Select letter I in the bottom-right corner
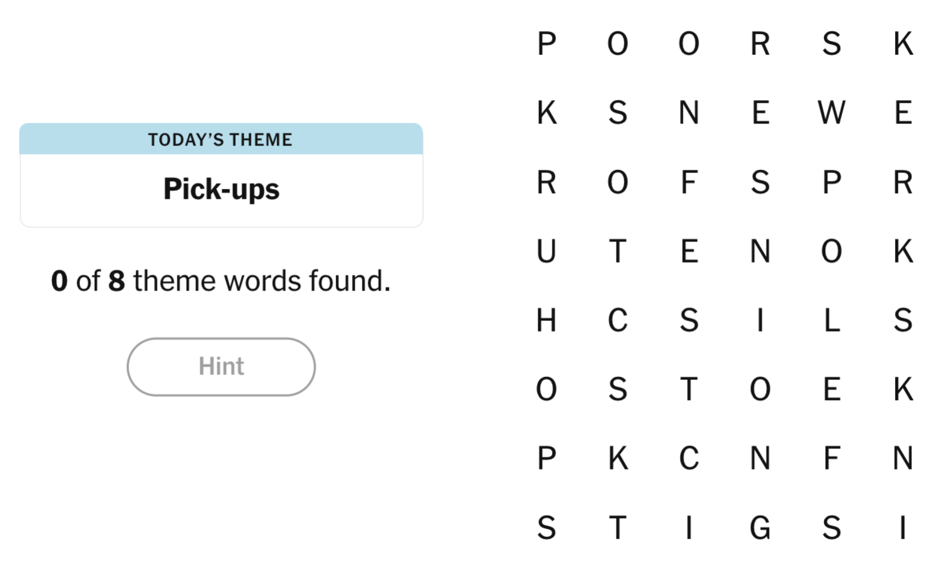Screen dimensions: 936x566 [x=903, y=528]
